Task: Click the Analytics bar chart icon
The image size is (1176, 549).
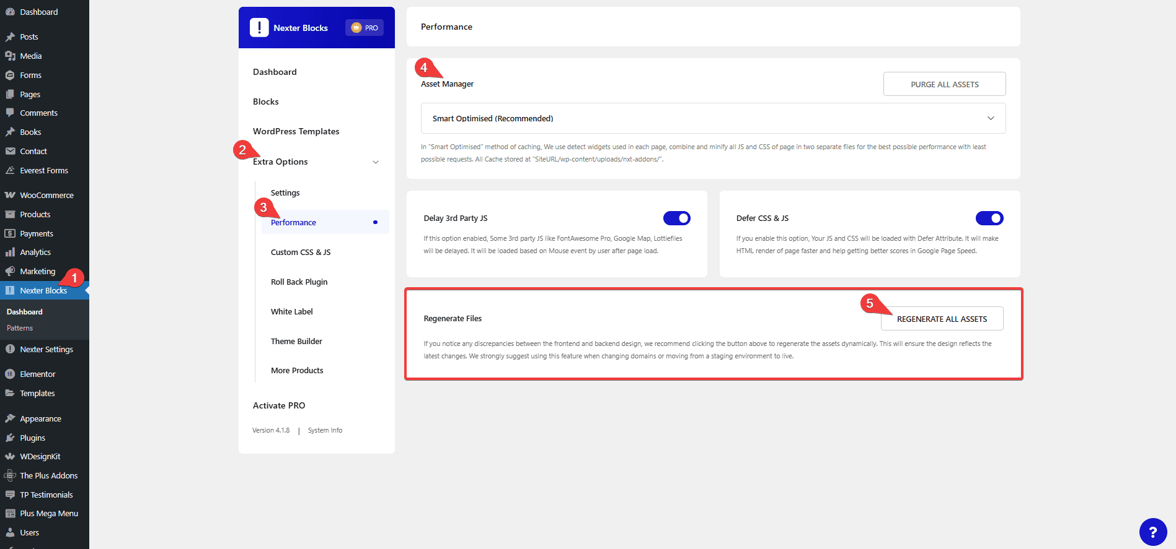Action: [x=10, y=253]
